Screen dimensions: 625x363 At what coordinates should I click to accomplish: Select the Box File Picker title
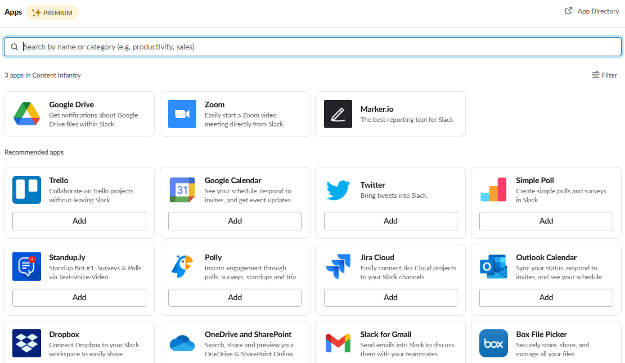tap(541, 334)
